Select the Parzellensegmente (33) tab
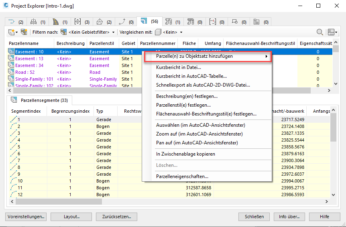 point(40,100)
